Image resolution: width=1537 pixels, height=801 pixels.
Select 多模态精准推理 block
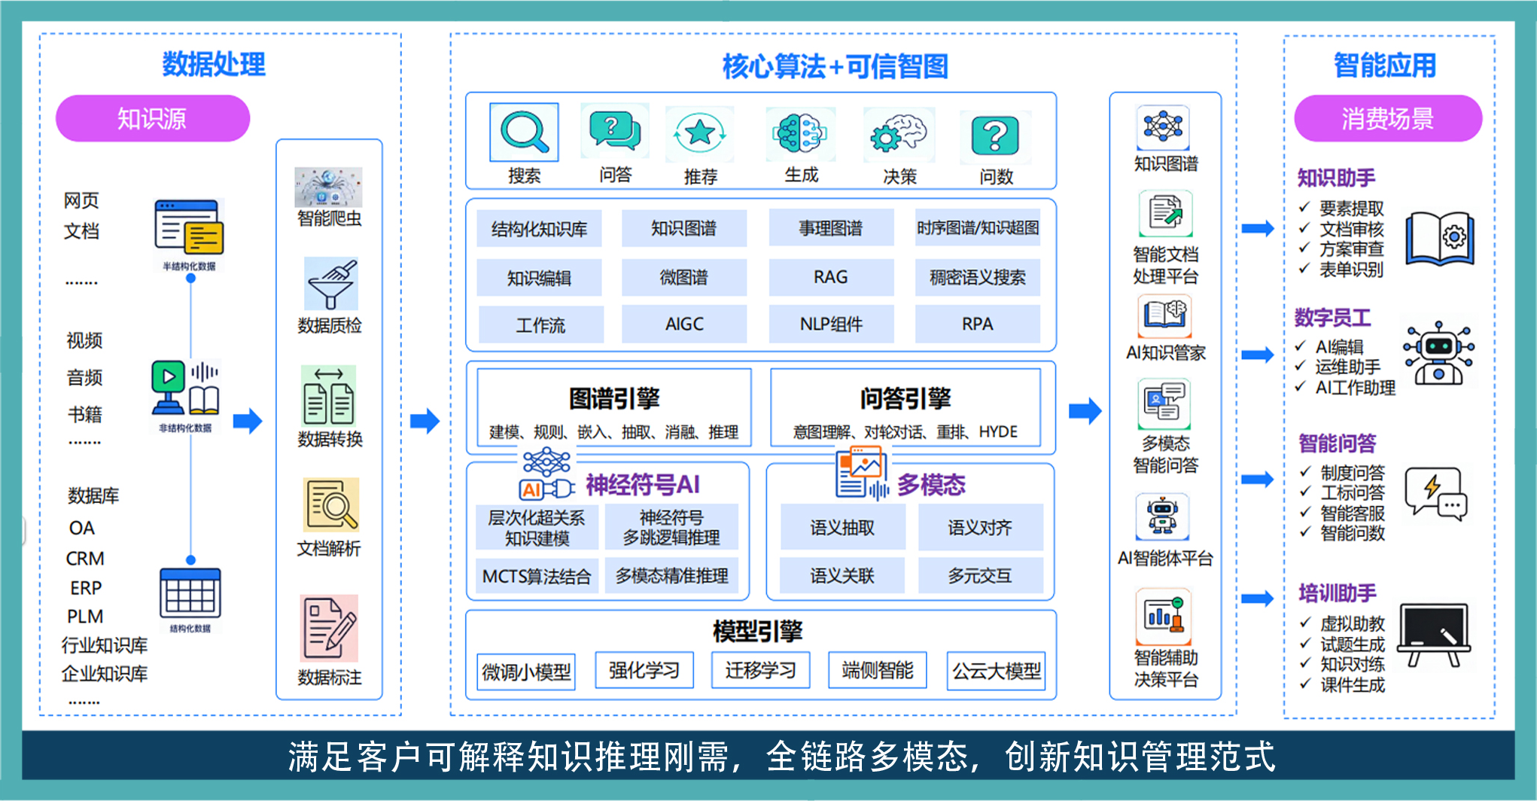(x=671, y=576)
